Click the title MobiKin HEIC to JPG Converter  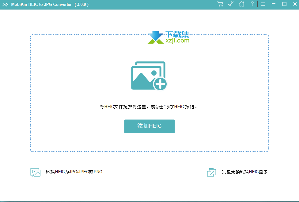click(41, 4)
